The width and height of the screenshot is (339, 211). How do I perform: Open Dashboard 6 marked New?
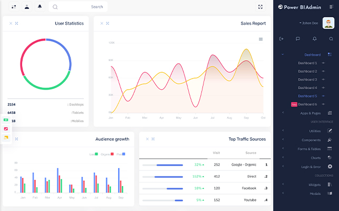[307, 104]
